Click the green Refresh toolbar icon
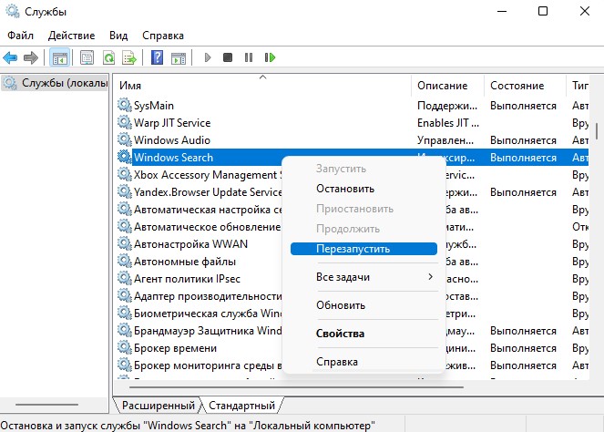Image resolution: width=604 pixels, height=432 pixels. pyautogui.click(x=108, y=57)
